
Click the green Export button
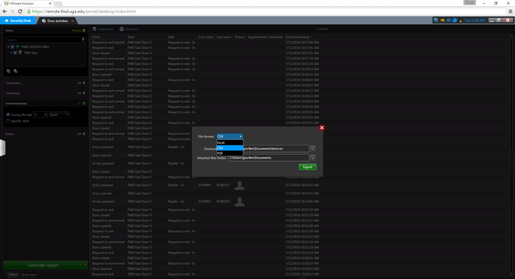coord(307,167)
